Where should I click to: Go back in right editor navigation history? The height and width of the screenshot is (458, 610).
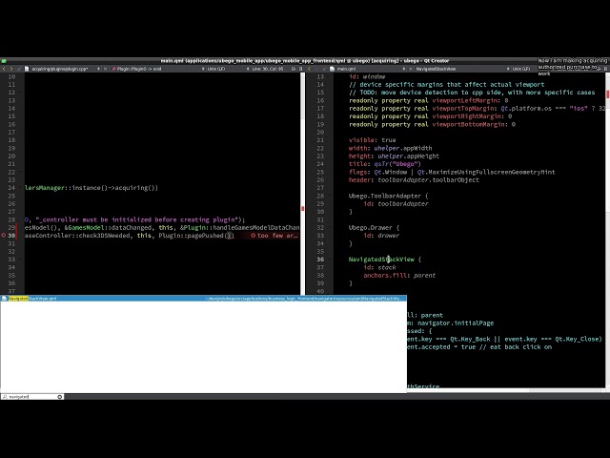(x=310, y=69)
